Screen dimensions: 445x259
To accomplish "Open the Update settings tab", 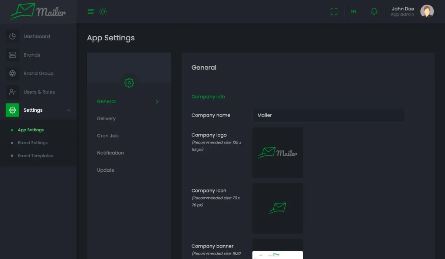I will (x=106, y=170).
